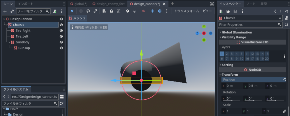Viewport: 290px width, 116px height.
Task: Toggle the snap magnet icon
Action: tap(135, 11)
